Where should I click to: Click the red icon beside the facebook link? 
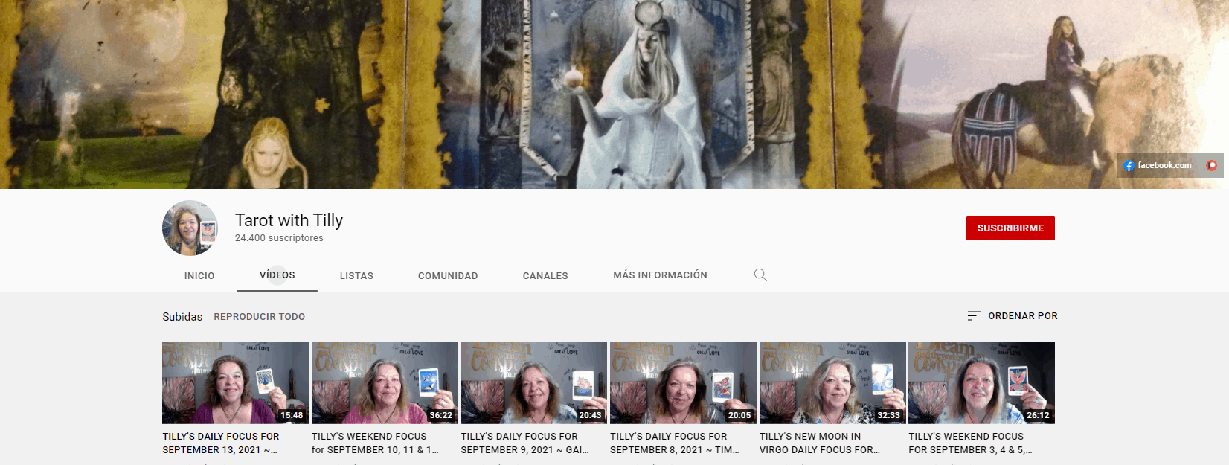pos(1211,165)
